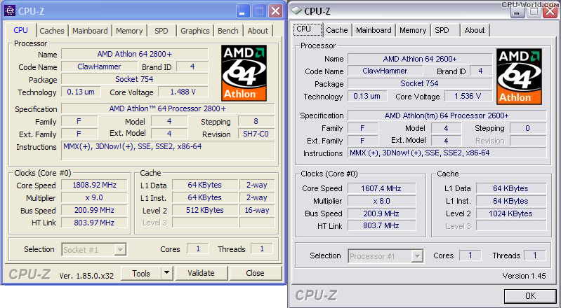Viewport: 561px width, 308px height.
Task: Open the Cache tab in right window
Action: [337, 30]
